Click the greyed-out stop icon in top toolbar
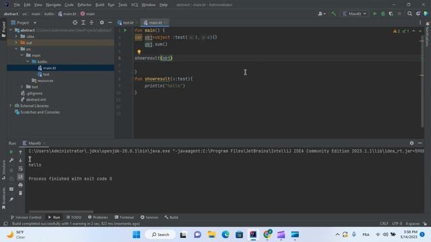Image resolution: width=431 pixels, height=242 pixels. pyautogui.click(x=399, y=13)
